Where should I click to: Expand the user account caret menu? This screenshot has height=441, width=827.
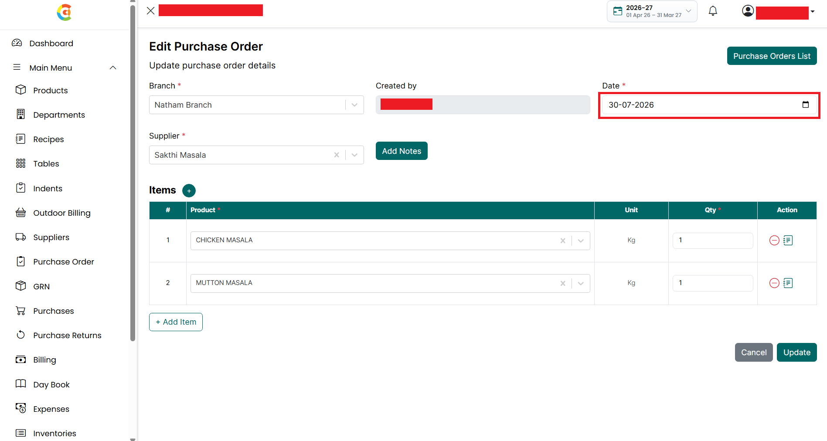pos(812,12)
